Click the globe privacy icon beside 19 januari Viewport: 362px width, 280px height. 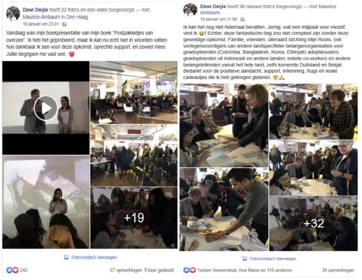[x=242, y=20]
